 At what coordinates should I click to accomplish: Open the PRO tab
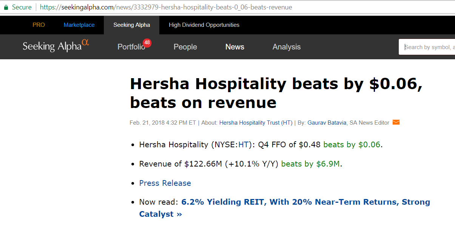click(39, 25)
